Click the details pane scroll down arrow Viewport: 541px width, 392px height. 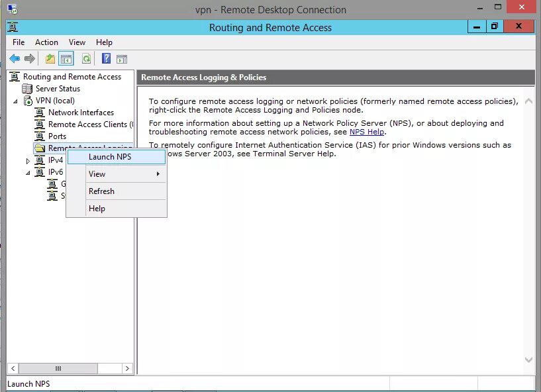(528, 360)
